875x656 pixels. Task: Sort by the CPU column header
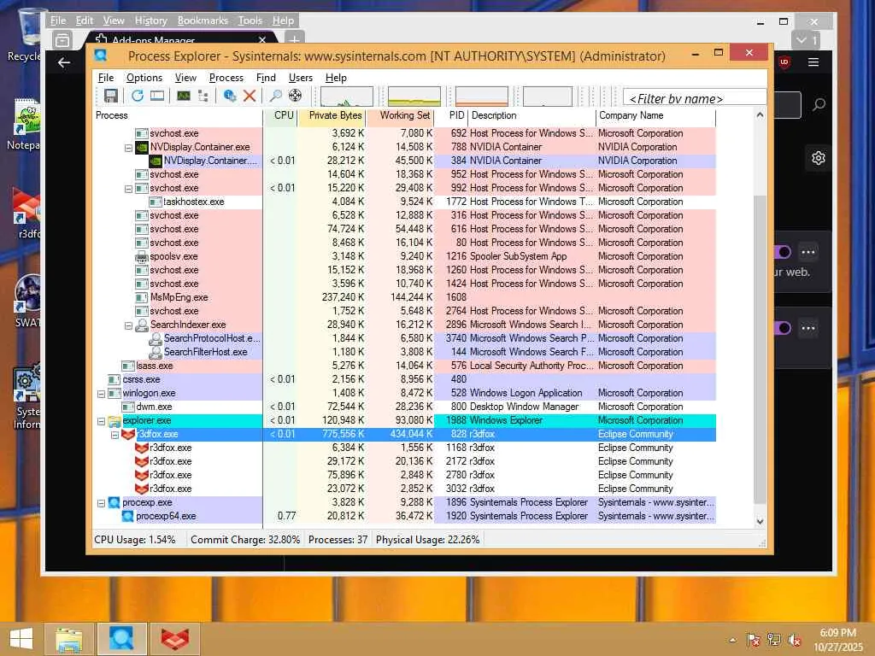click(280, 115)
